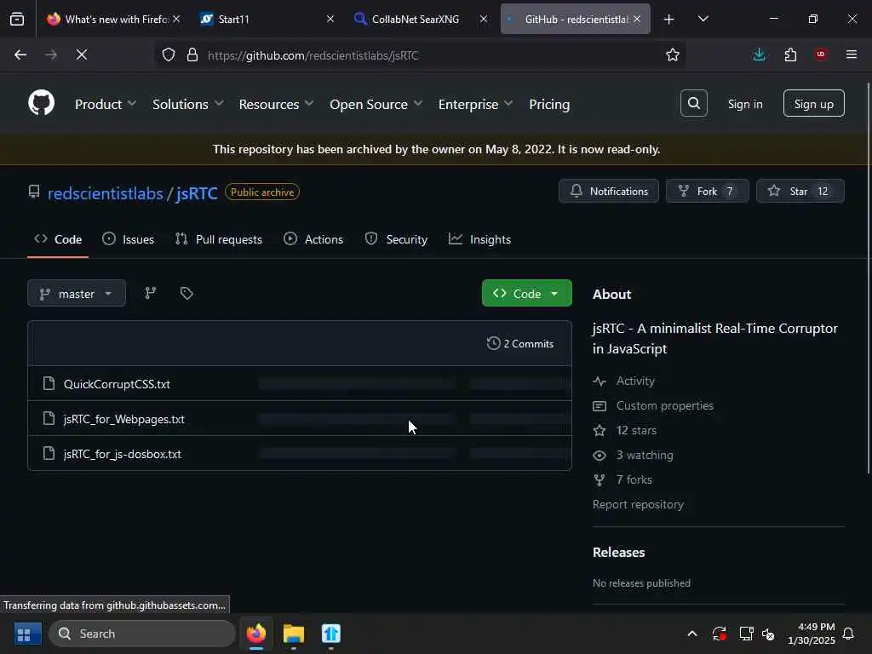Open the 3 watching link
The image size is (872, 654).
click(x=645, y=455)
